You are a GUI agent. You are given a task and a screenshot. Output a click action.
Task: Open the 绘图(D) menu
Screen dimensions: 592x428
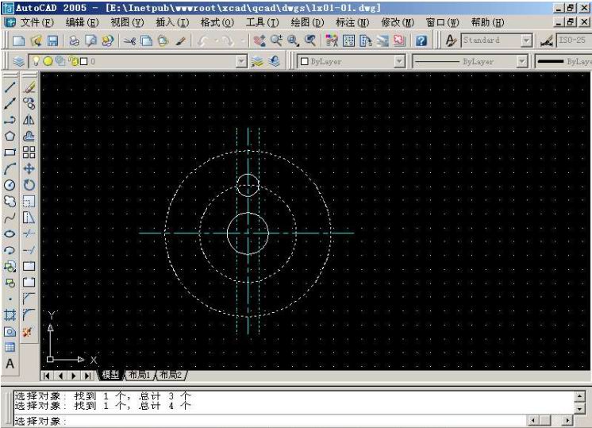tap(307, 23)
